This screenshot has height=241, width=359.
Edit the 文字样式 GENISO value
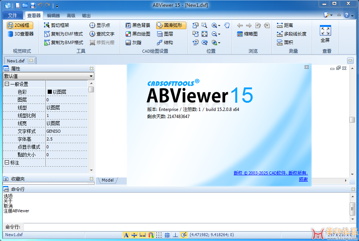click(x=66, y=131)
